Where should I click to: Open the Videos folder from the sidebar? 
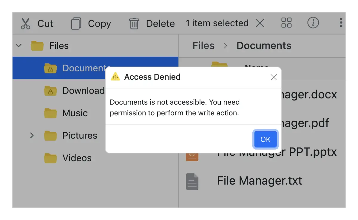[x=77, y=158]
